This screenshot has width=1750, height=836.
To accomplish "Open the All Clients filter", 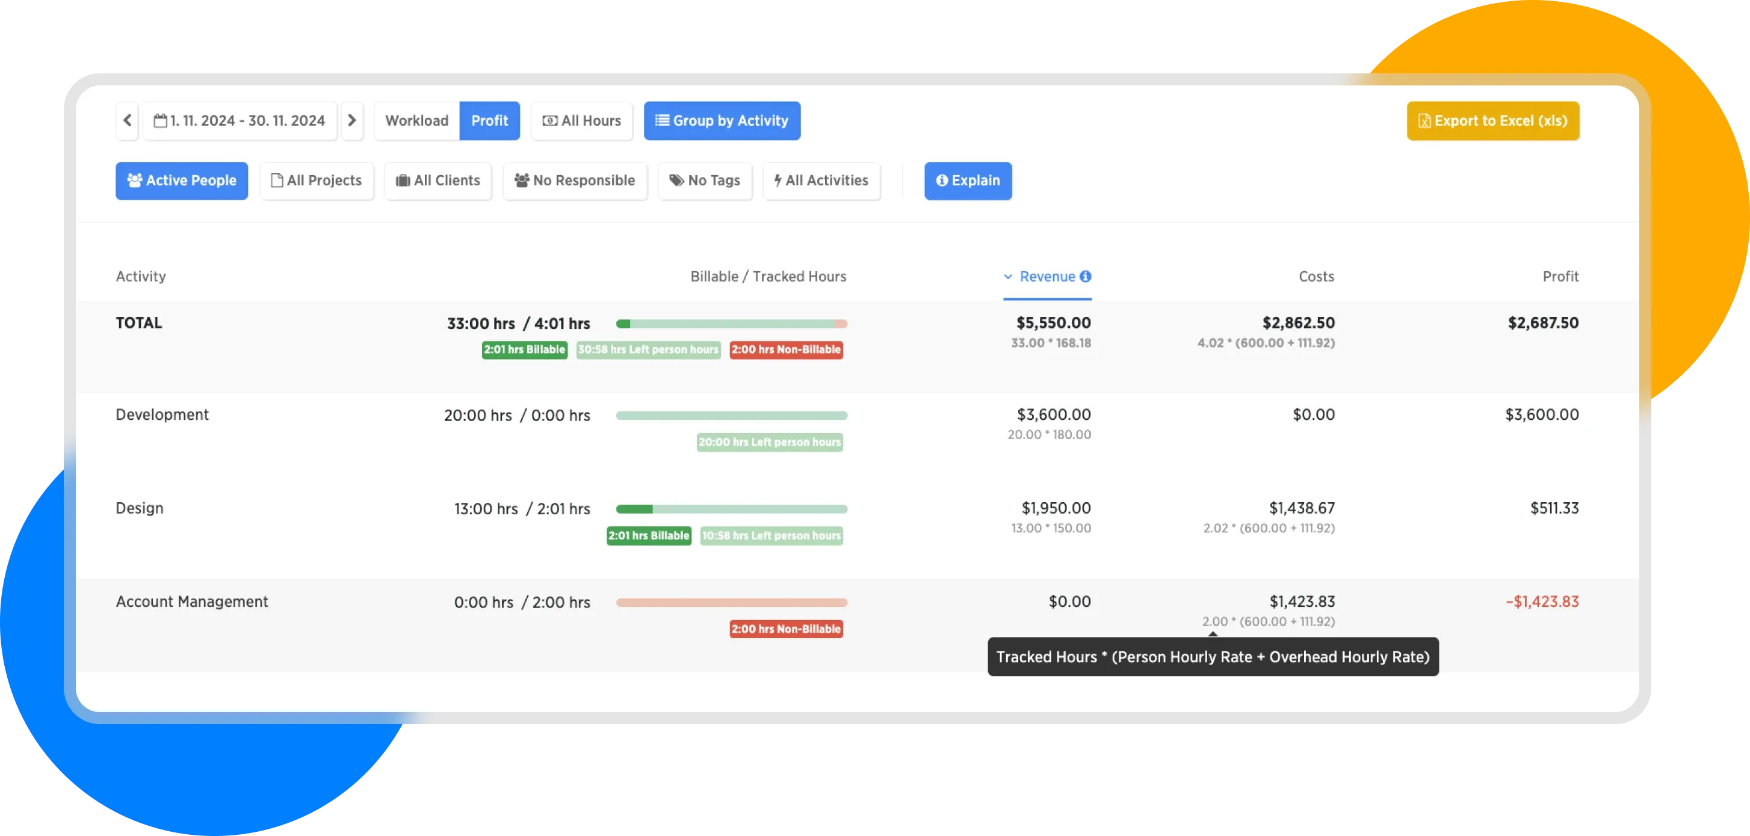I will point(438,180).
